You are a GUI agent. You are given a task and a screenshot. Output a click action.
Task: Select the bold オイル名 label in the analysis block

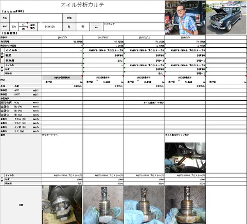click(23, 50)
